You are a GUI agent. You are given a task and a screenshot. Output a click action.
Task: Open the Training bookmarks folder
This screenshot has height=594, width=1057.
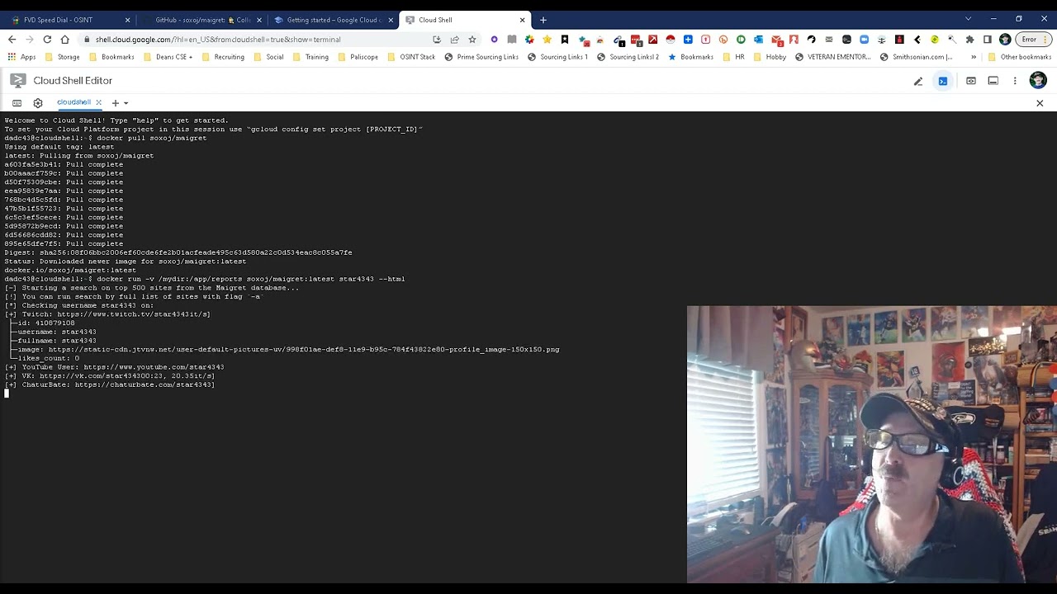pos(310,57)
